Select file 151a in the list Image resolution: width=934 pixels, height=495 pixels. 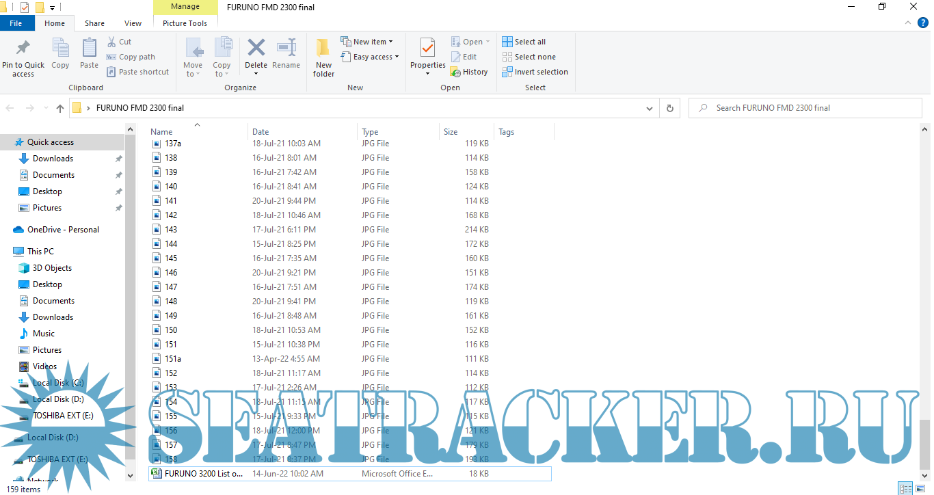click(x=173, y=359)
